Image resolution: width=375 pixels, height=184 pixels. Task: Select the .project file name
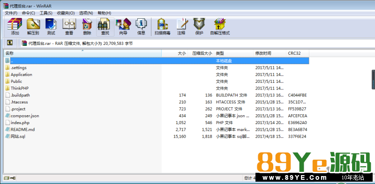click(18, 109)
